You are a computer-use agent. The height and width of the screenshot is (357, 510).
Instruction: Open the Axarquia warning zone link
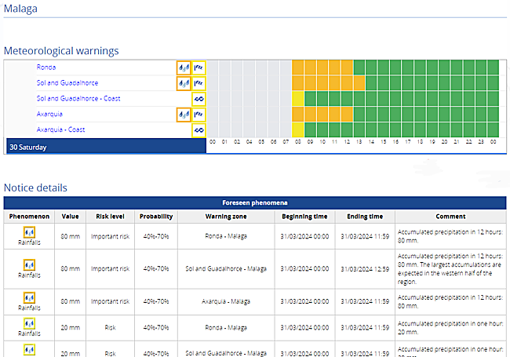49,115
